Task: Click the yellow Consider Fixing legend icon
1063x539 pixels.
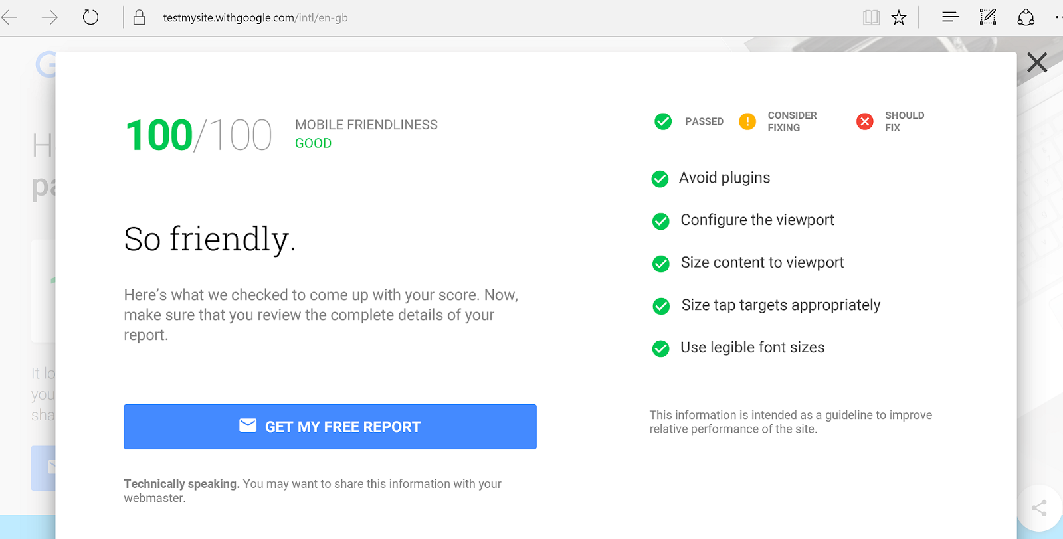Action: (x=747, y=121)
